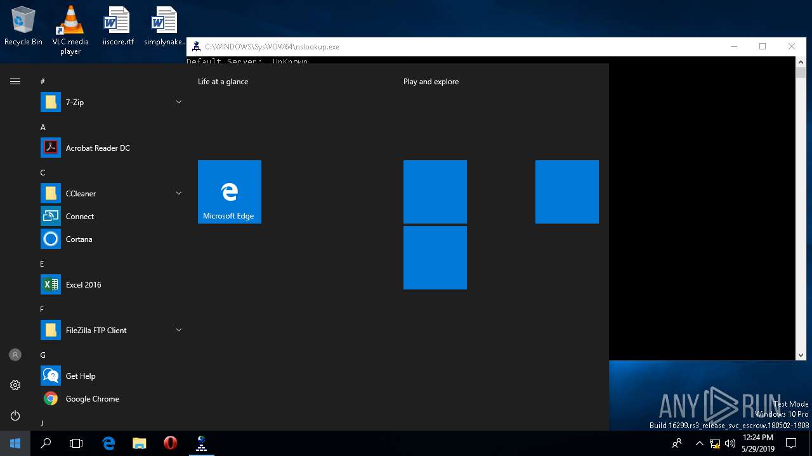812x456 pixels.
Task: Open Excel 2016
Action: tap(112, 284)
